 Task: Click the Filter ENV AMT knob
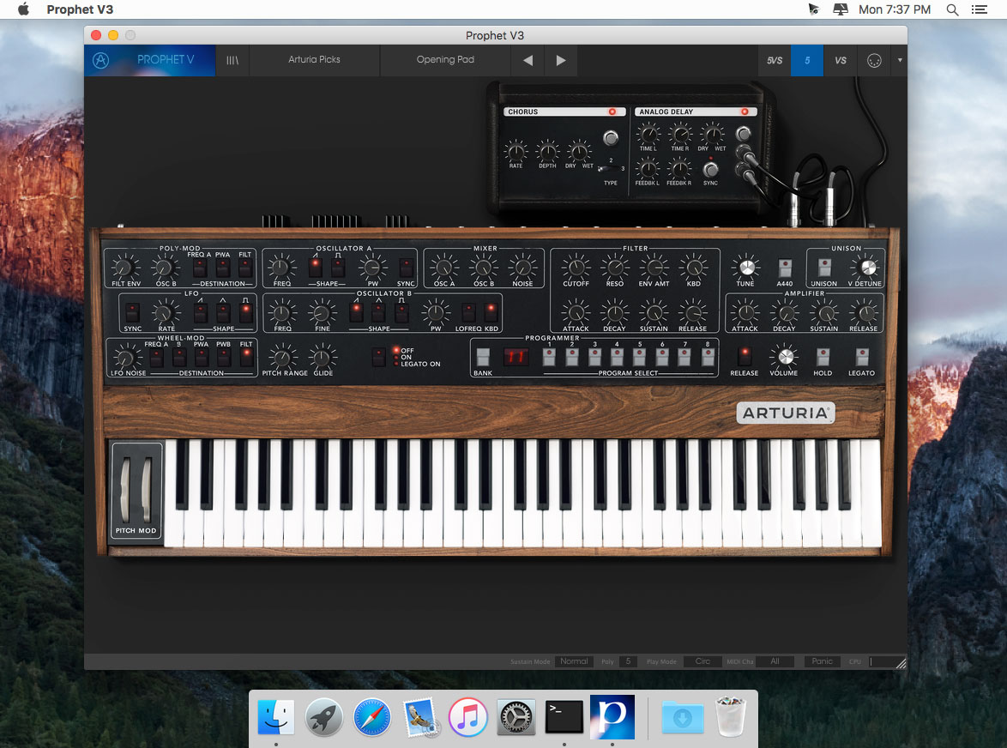click(x=654, y=267)
